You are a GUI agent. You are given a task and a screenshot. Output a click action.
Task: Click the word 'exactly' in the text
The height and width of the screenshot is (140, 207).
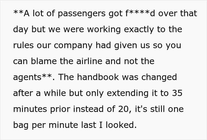point(139,30)
